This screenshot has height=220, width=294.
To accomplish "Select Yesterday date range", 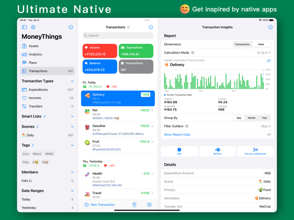I will click(47, 208).
